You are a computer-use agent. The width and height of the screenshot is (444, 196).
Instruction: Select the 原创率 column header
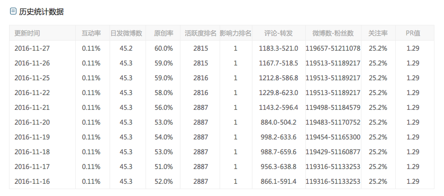pos(164,33)
